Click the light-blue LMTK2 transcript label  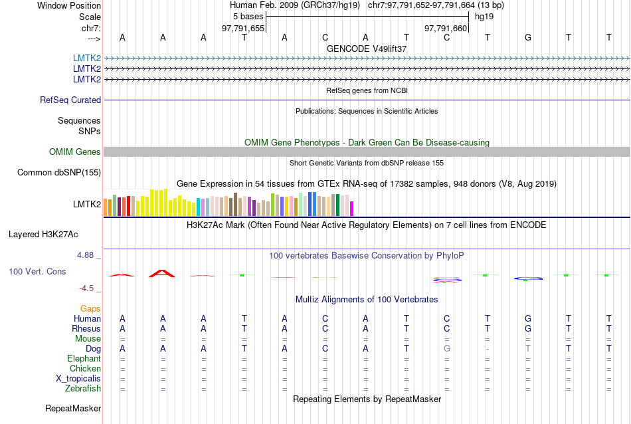coord(87,58)
